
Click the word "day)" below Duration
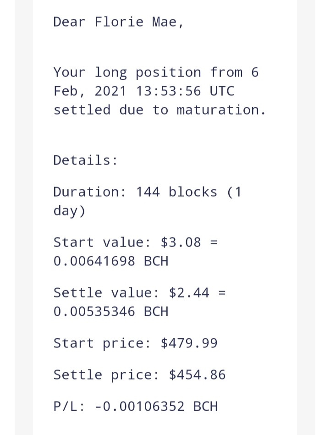69,211
